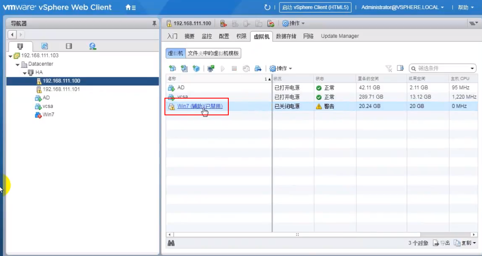The image size is (482, 256).
Task: Open the panel options menu at top right
Action: coord(473,23)
